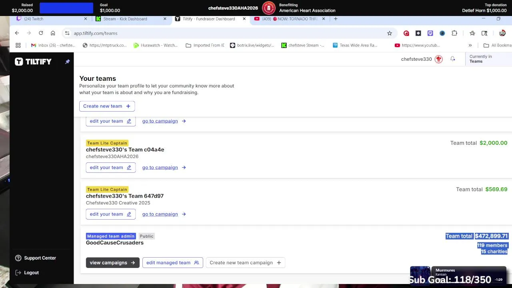Open the Currently in Teams switcher

tap(489, 59)
